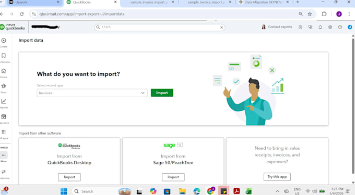Image resolution: width=355 pixels, height=195 pixels.
Task: Bookmark this page with the star
Action: coord(310,14)
